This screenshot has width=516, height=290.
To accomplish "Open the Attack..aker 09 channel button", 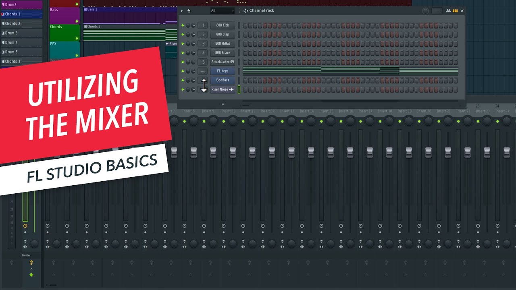I will (223, 62).
